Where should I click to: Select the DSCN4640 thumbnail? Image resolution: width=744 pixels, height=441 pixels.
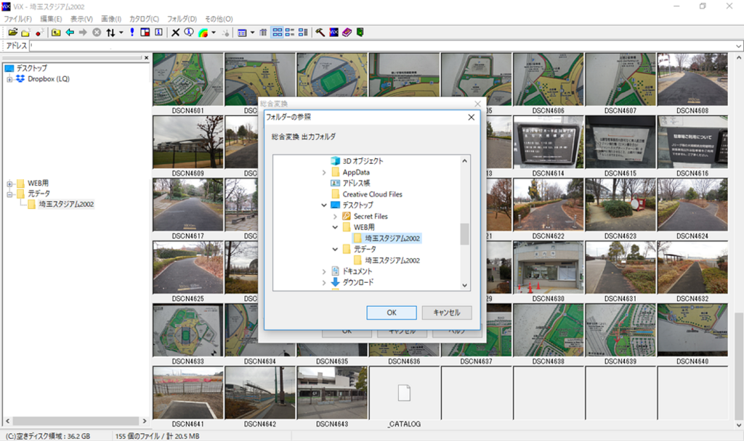pos(692,334)
